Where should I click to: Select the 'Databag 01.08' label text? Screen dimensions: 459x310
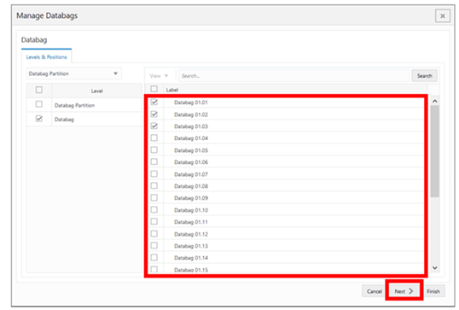point(191,186)
